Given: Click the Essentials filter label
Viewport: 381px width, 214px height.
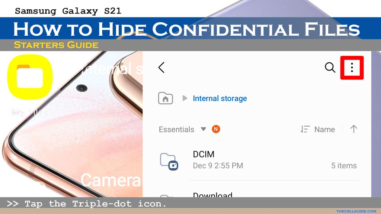Looking at the screenshot, I should pos(176,129).
